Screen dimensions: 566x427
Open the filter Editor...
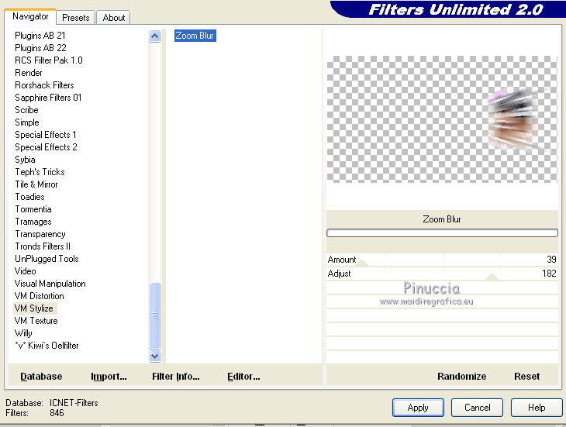[243, 377]
